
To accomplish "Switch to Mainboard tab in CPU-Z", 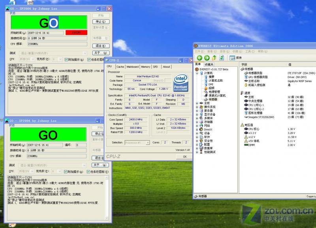I will pos(133,67).
